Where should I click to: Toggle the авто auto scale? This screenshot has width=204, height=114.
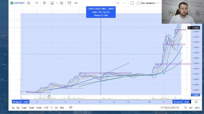[x=197, y=108]
